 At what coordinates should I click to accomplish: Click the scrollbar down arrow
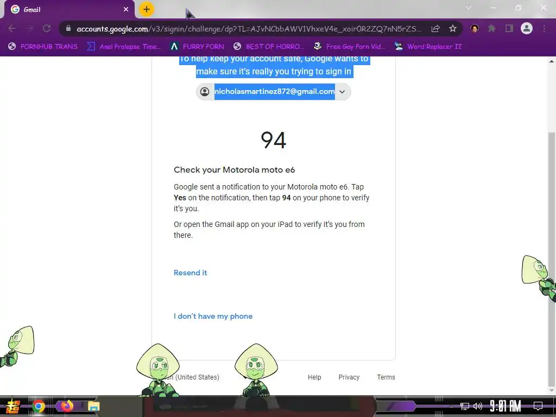(x=552, y=390)
